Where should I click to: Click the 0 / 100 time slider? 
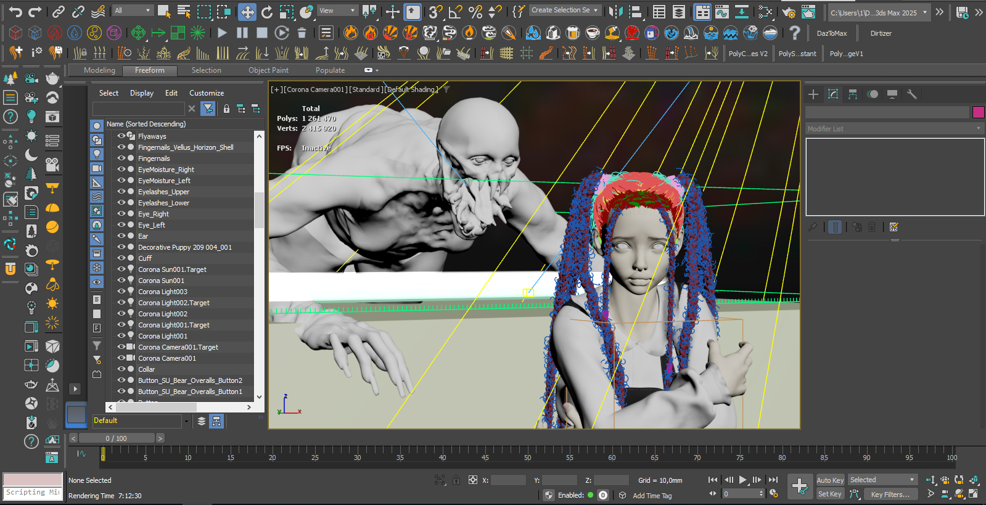(117, 438)
